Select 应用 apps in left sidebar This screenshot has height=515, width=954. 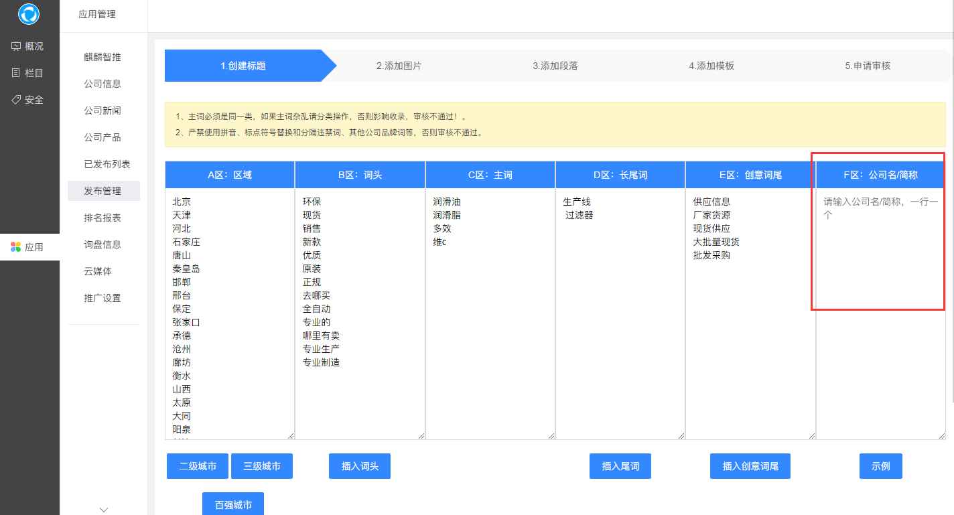(x=28, y=247)
